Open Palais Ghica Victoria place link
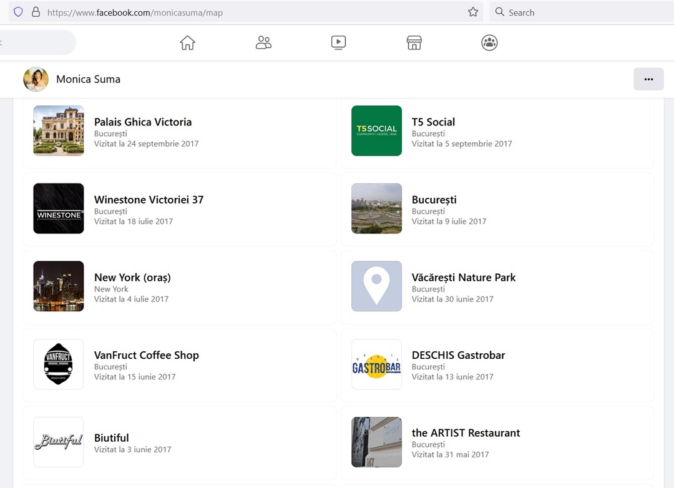This screenshot has height=488, width=674. [x=143, y=122]
